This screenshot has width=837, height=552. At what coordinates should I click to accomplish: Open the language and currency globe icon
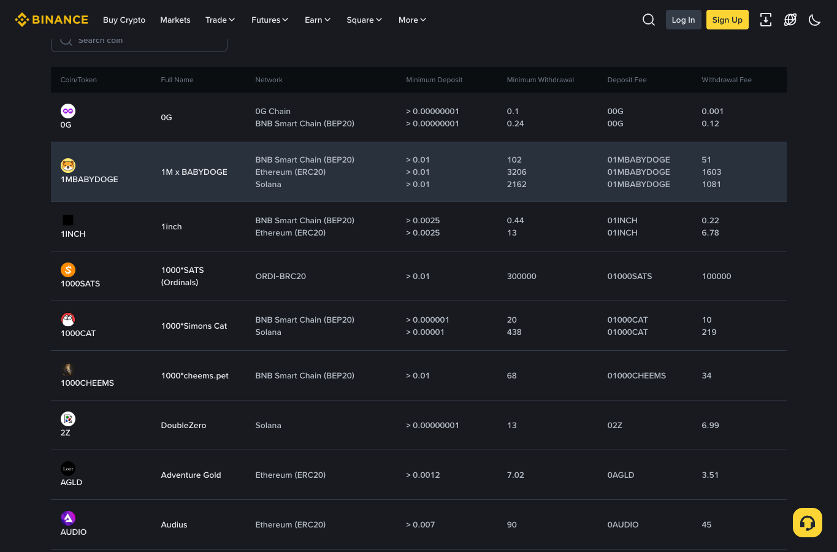coord(790,20)
